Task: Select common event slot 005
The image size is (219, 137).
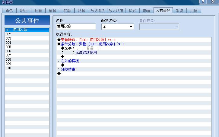Action: [x=27, y=47]
